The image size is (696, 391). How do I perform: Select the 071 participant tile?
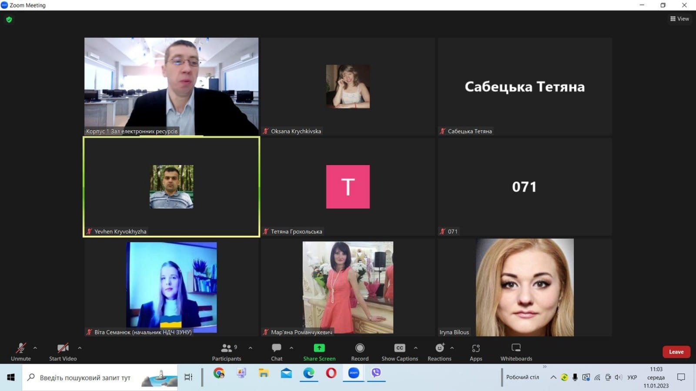(x=525, y=187)
